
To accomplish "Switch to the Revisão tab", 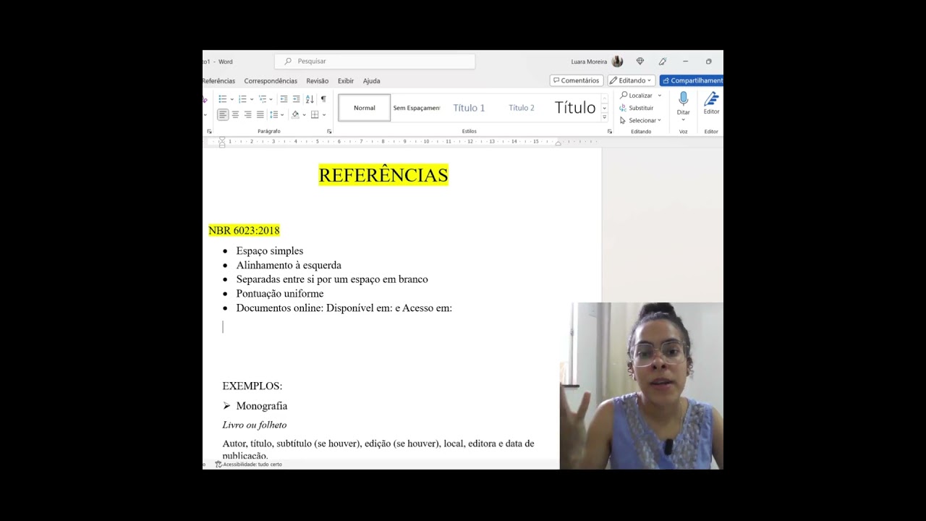I will (317, 81).
